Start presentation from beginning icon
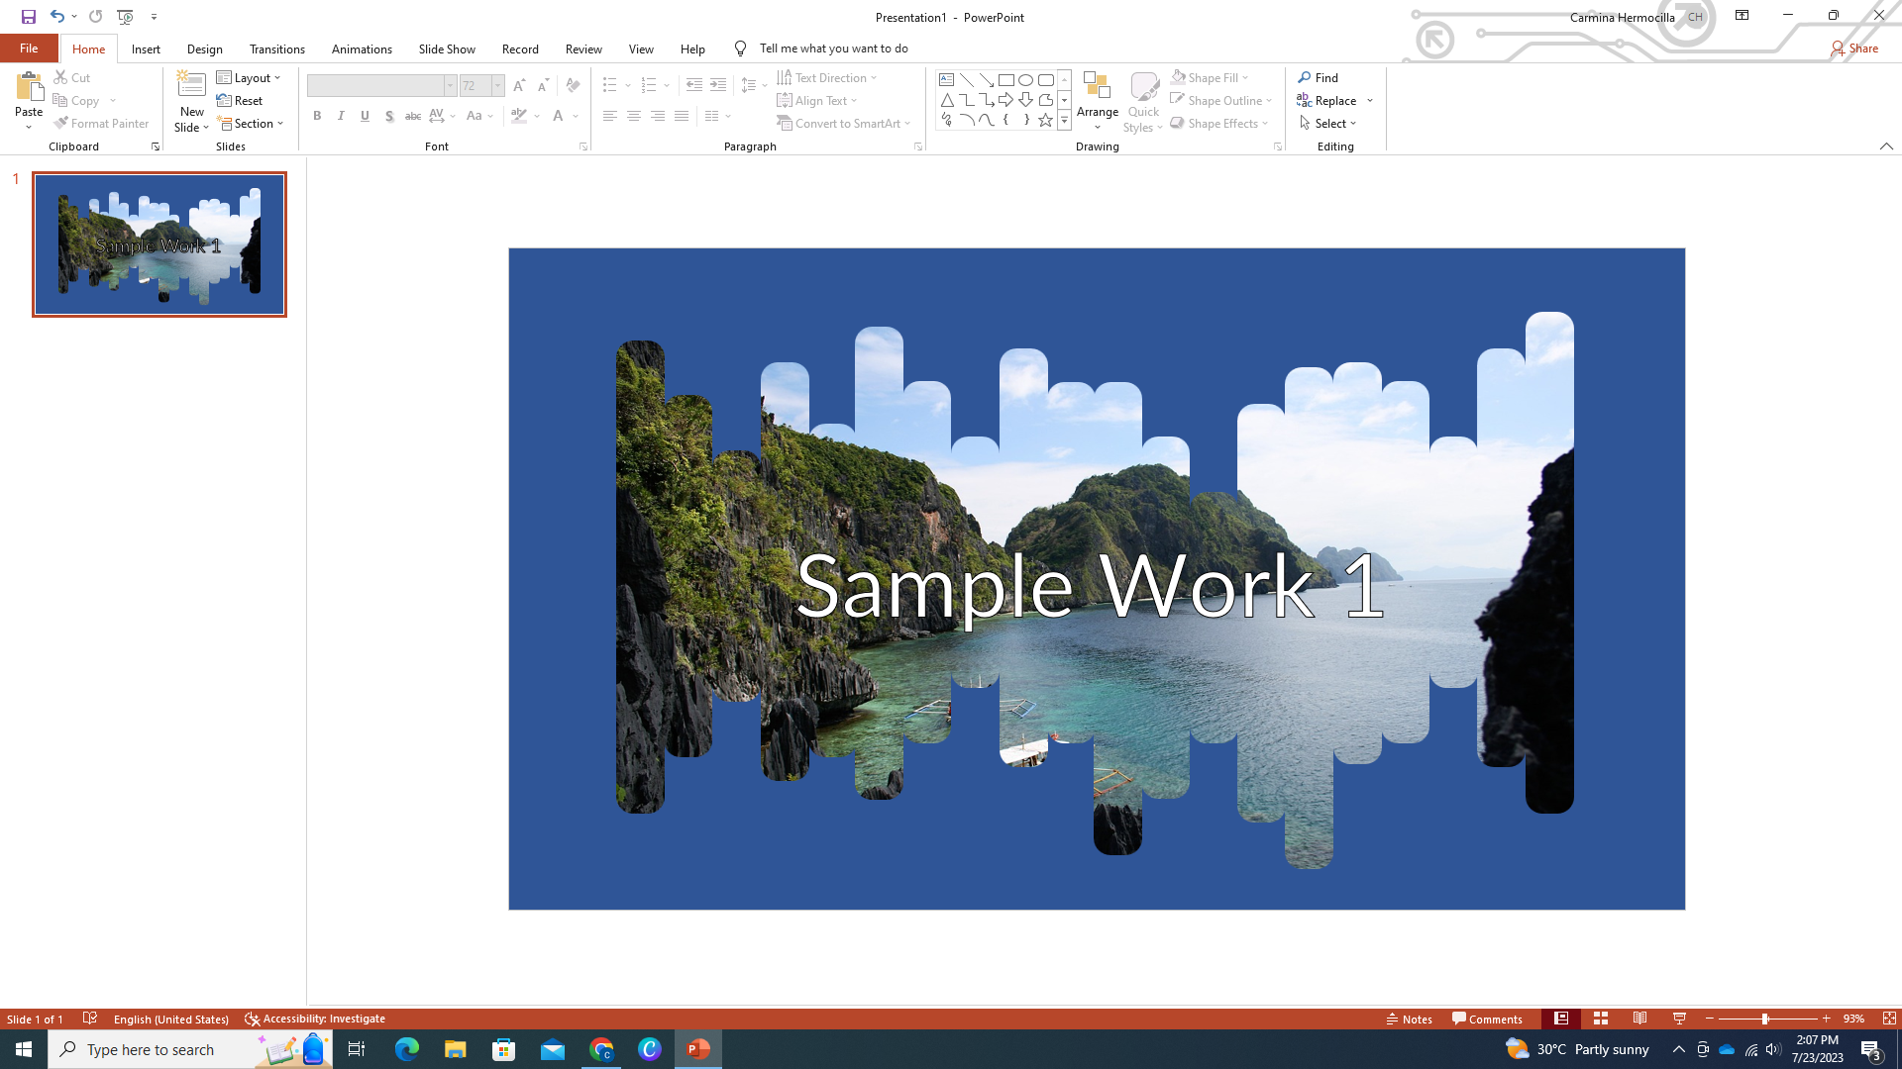Screen dimensions: 1902x1069 click(x=126, y=17)
